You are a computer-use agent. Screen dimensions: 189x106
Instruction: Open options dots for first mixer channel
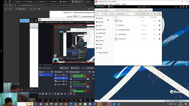click(71, 77)
